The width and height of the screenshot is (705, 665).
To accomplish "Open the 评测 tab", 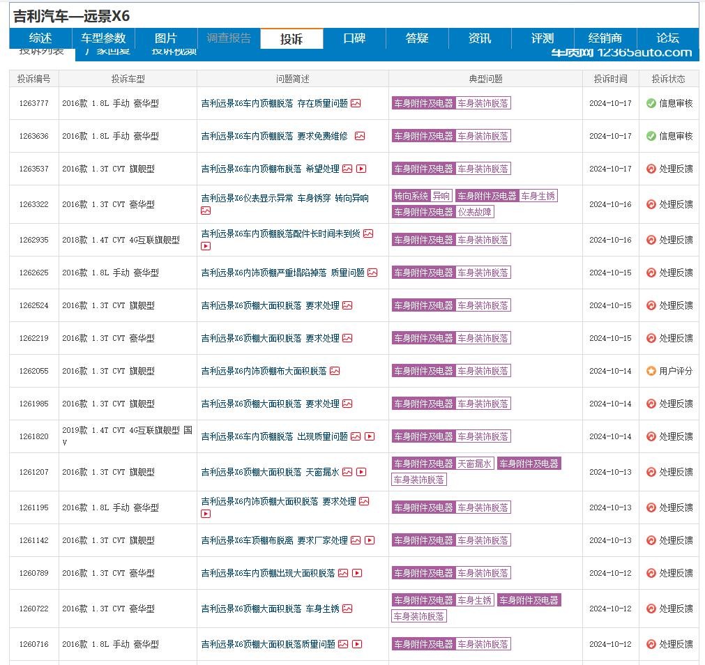I will tap(543, 38).
